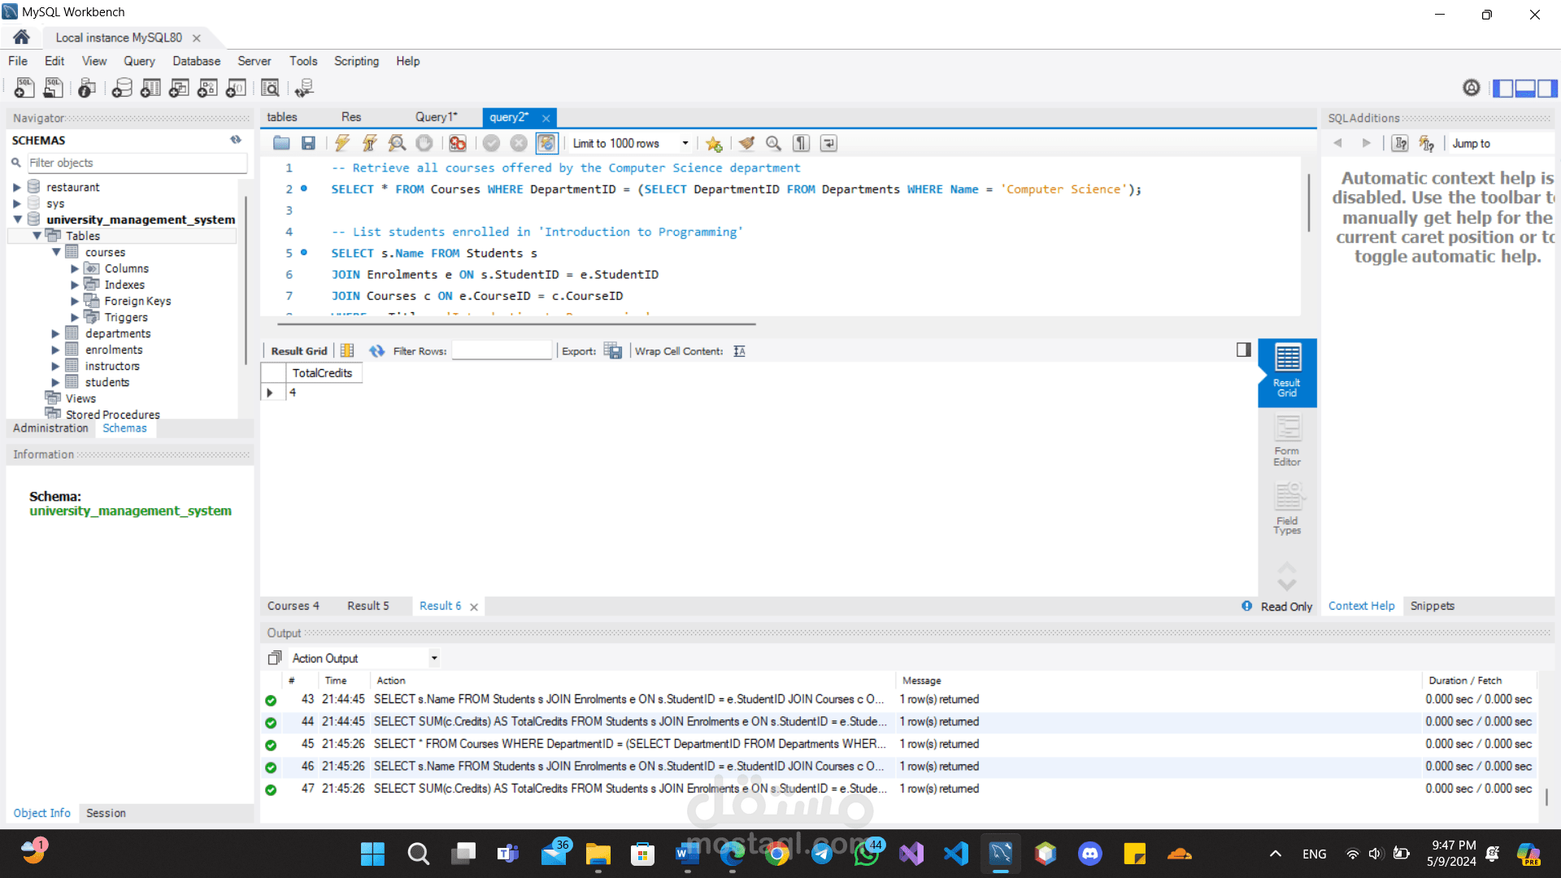The image size is (1561, 878).
Task: Switch to the Administration tab
Action: coord(50,428)
